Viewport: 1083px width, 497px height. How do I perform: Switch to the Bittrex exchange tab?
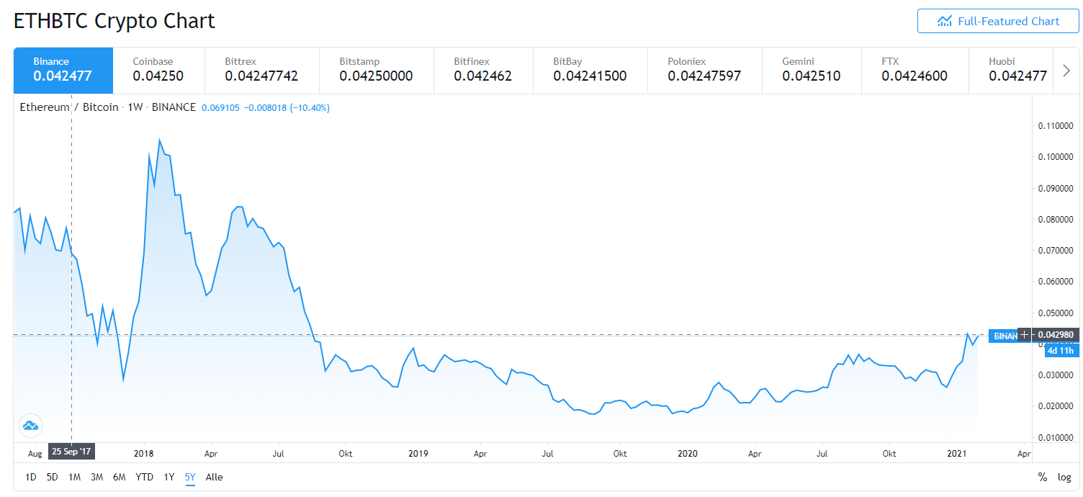tap(261, 70)
